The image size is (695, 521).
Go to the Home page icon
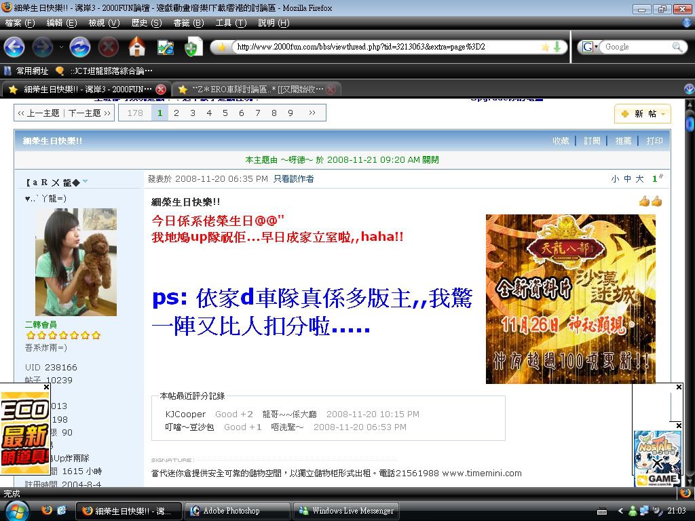136,47
